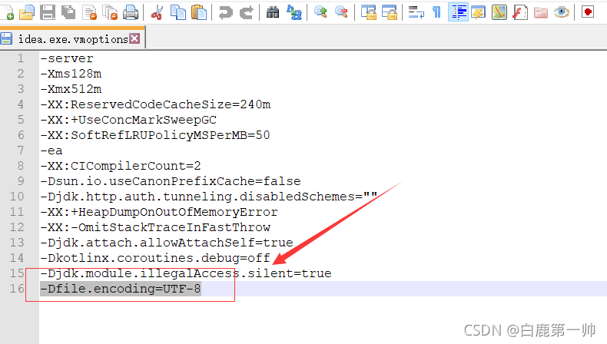The image size is (607, 344).
Task: Copy the selected text
Action: (x=178, y=12)
